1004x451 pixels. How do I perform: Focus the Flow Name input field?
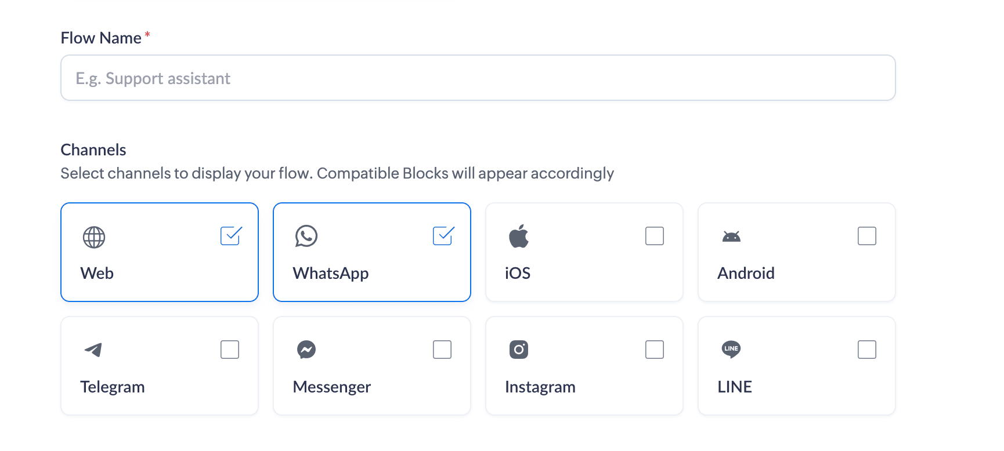point(478,78)
